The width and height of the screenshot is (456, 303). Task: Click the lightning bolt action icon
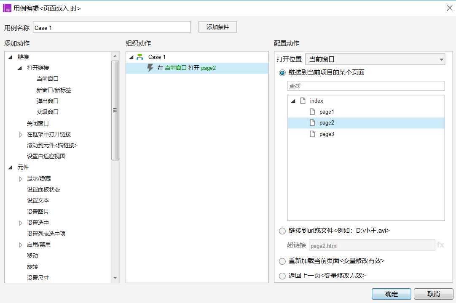tap(150, 68)
